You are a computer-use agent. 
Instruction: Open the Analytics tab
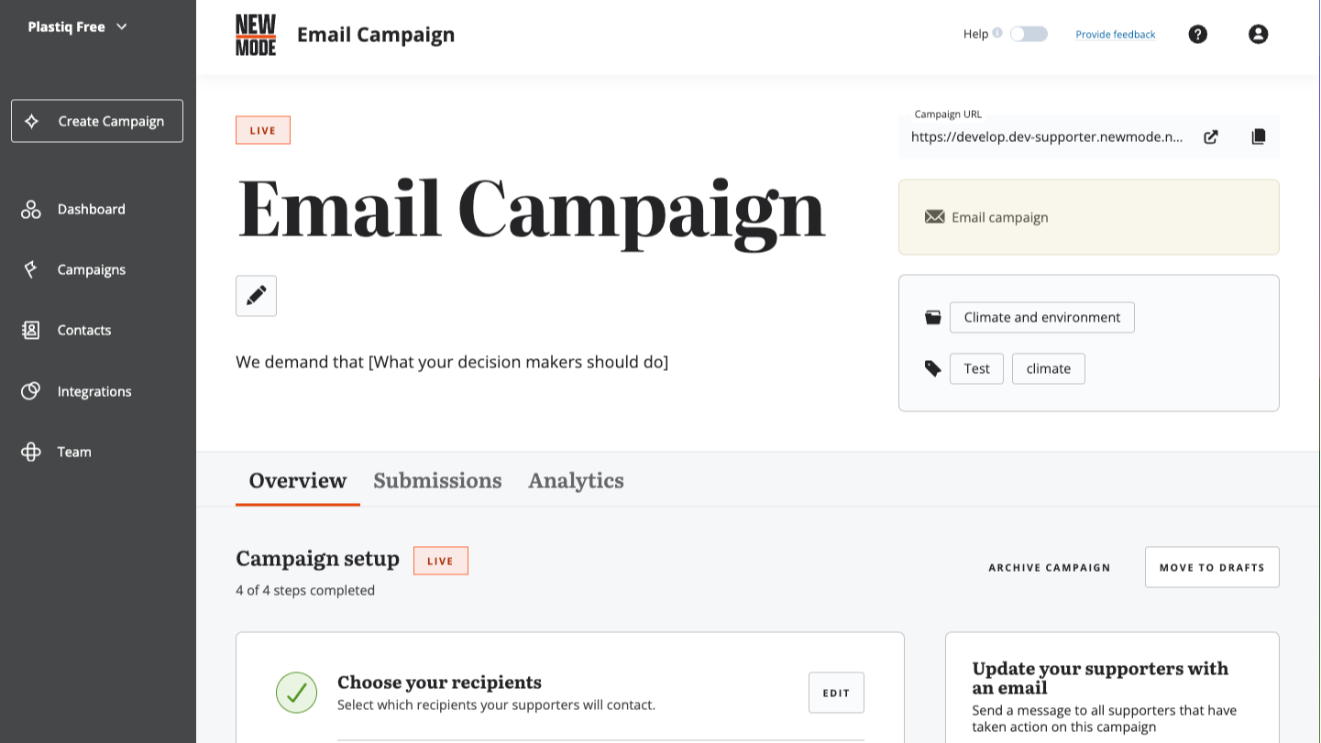[576, 481]
